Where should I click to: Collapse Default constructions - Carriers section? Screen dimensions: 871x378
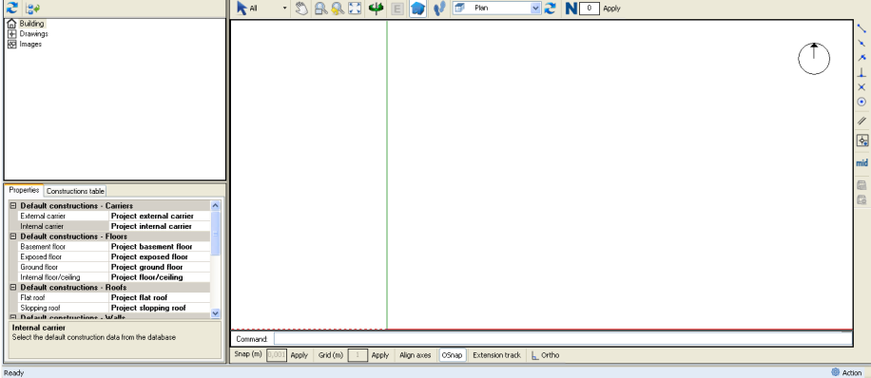[12, 206]
